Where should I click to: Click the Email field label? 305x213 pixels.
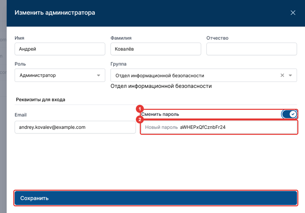[x=21, y=115]
